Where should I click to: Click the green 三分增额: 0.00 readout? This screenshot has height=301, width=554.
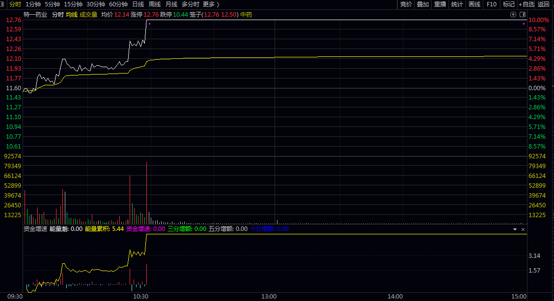[x=187, y=229]
